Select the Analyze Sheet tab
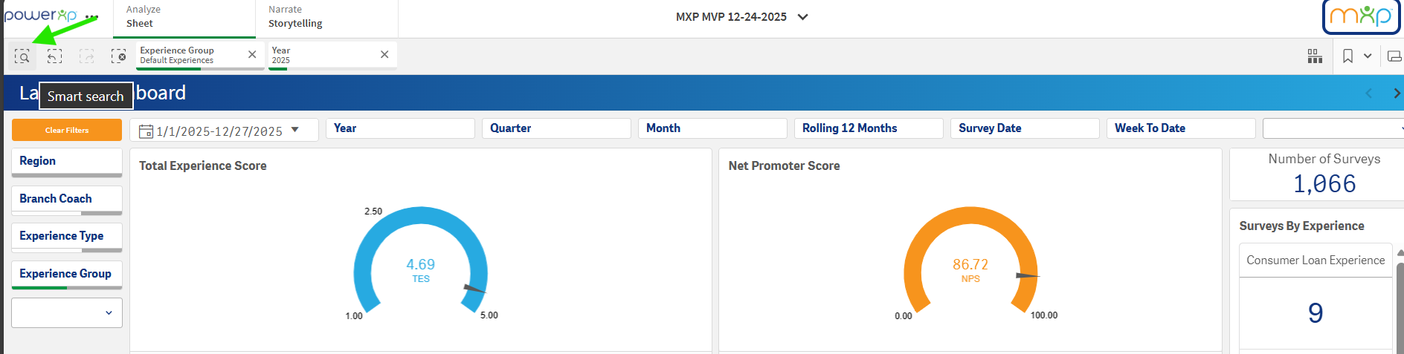This screenshot has height=354, width=1404. (x=184, y=18)
